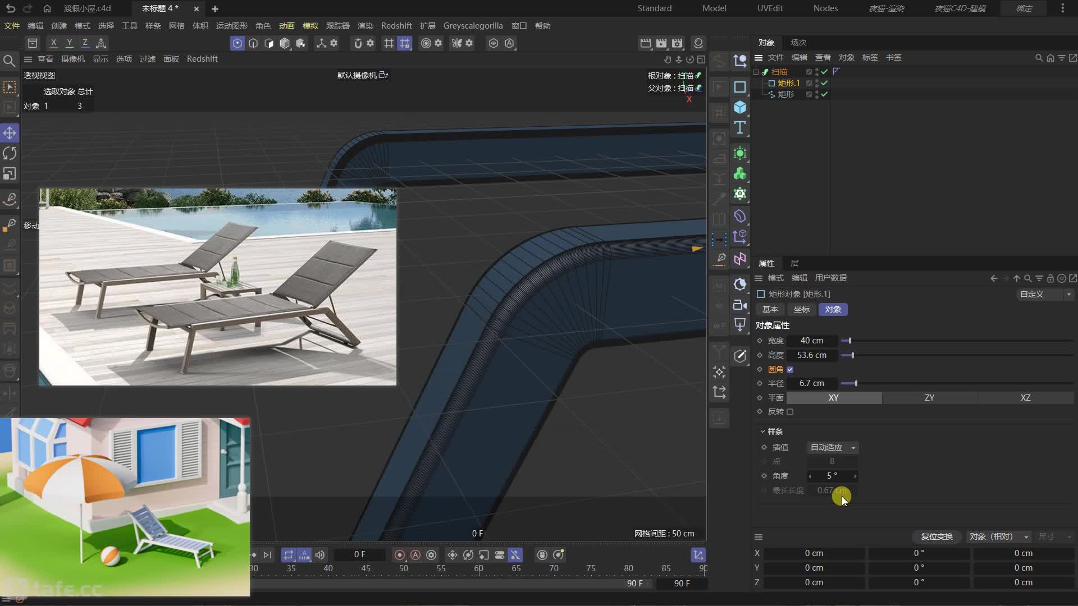This screenshot has width=1078, height=606.
Task: Click the Light object icon
Action: (x=740, y=325)
